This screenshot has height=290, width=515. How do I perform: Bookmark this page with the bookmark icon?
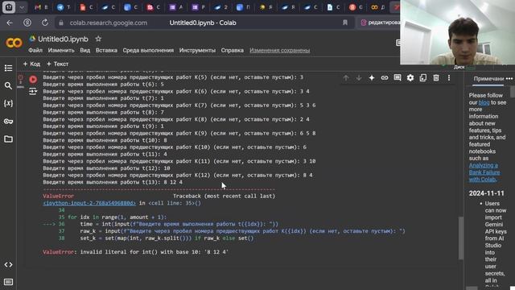point(345,23)
